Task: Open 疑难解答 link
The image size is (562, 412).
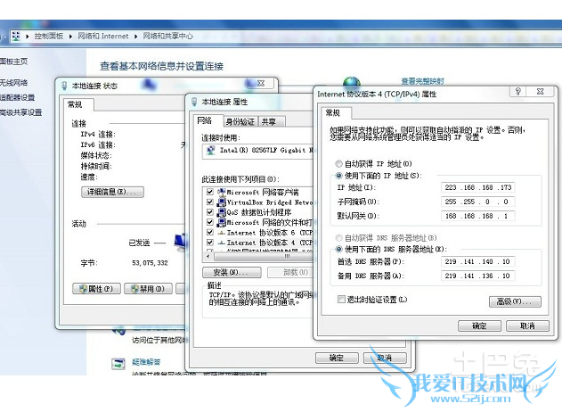Action: 146,362
